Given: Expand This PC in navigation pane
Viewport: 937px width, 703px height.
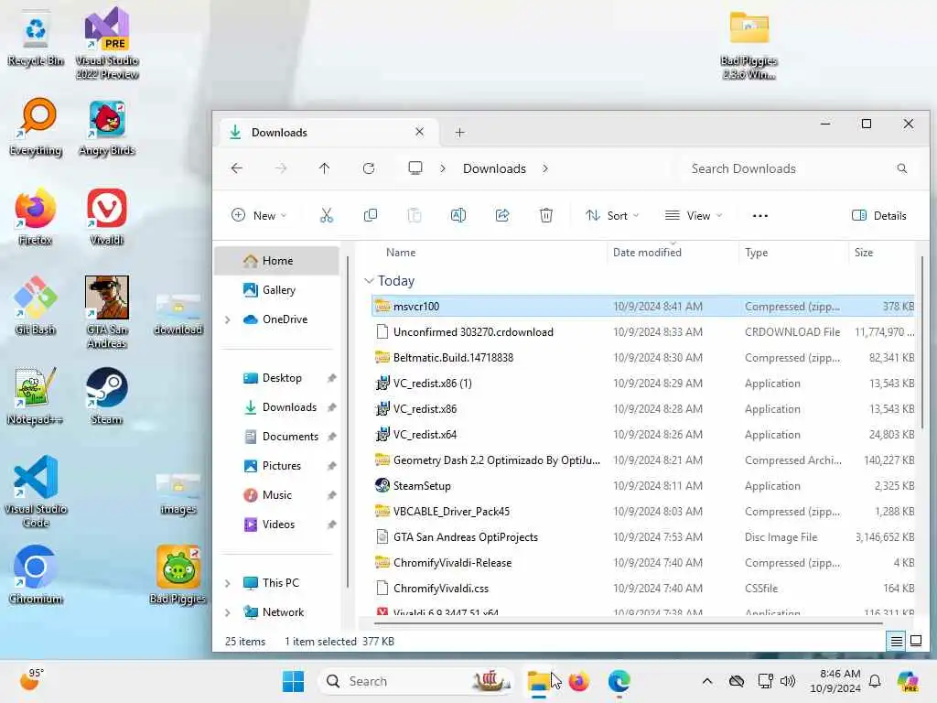Looking at the screenshot, I should (227, 583).
